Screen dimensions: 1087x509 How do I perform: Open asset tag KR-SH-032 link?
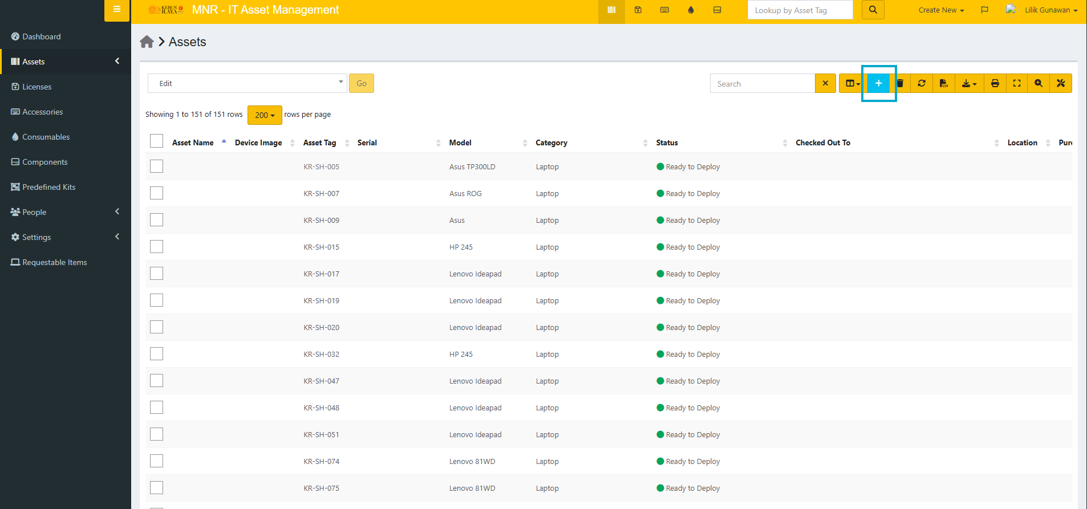point(321,354)
